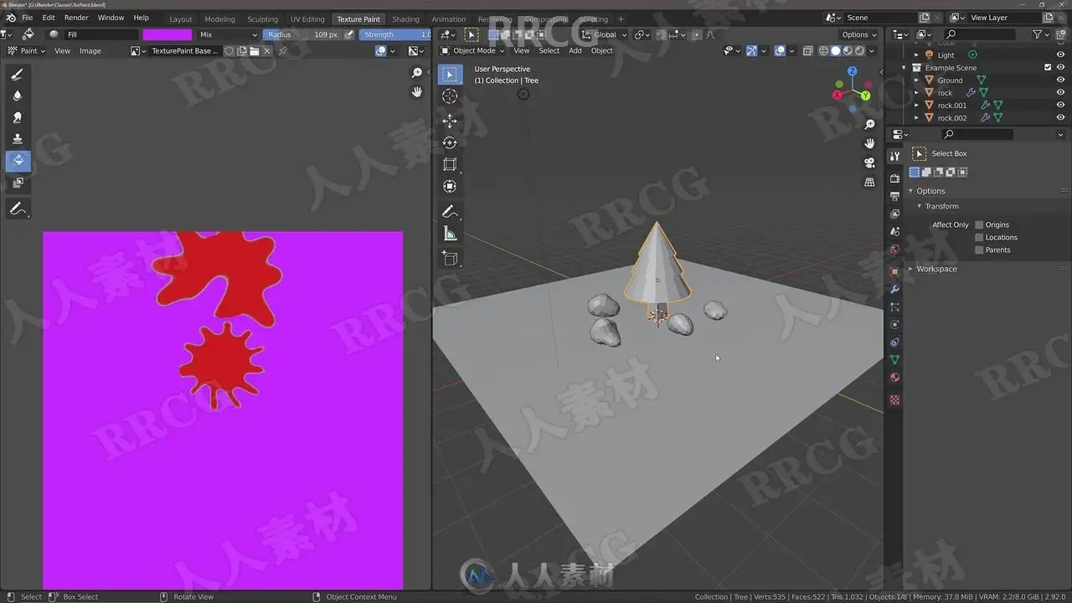Hide the Ground object via eye icon
1072x603 pixels.
coord(1060,80)
